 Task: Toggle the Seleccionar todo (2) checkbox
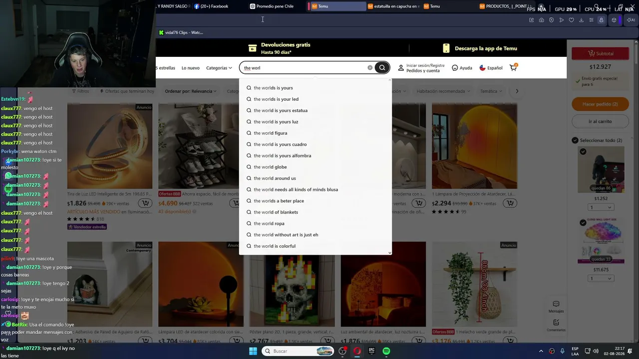coord(575,141)
